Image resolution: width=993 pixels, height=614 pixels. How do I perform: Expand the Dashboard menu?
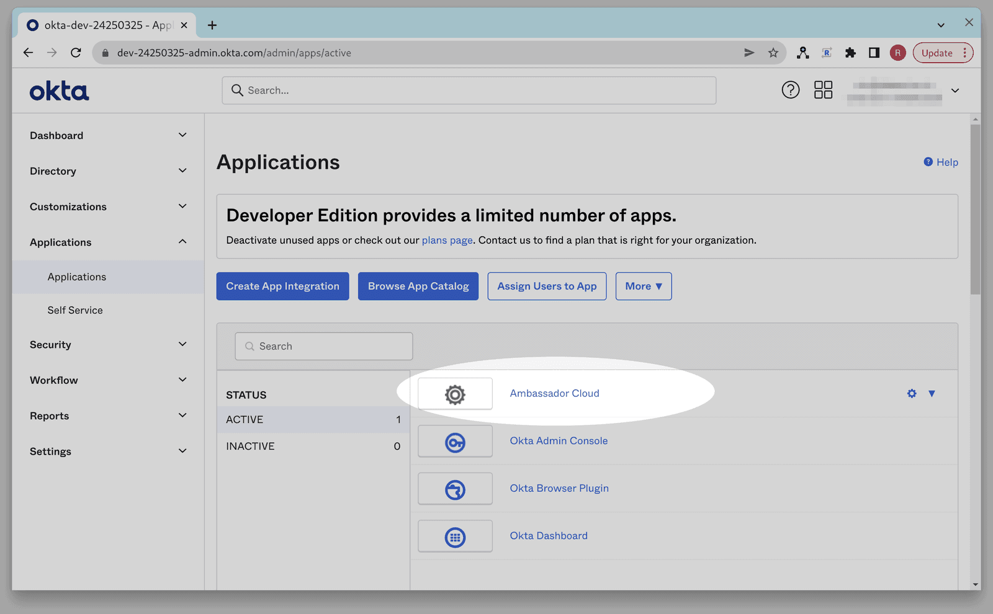pyautogui.click(x=107, y=135)
